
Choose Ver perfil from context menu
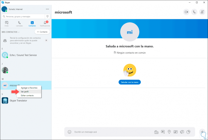[29, 92]
